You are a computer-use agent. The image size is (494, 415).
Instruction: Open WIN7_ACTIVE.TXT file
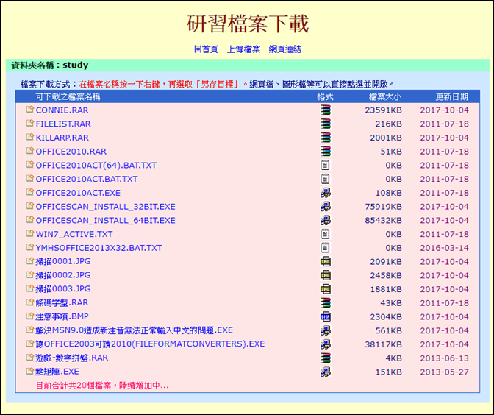pos(74,234)
